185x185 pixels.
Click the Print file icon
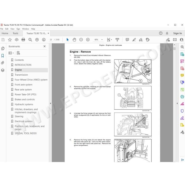click(x=23, y=40)
